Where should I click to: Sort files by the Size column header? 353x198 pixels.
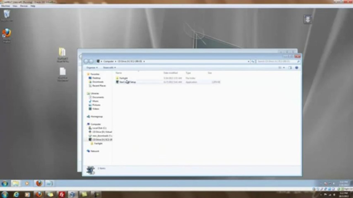click(x=210, y=73)
